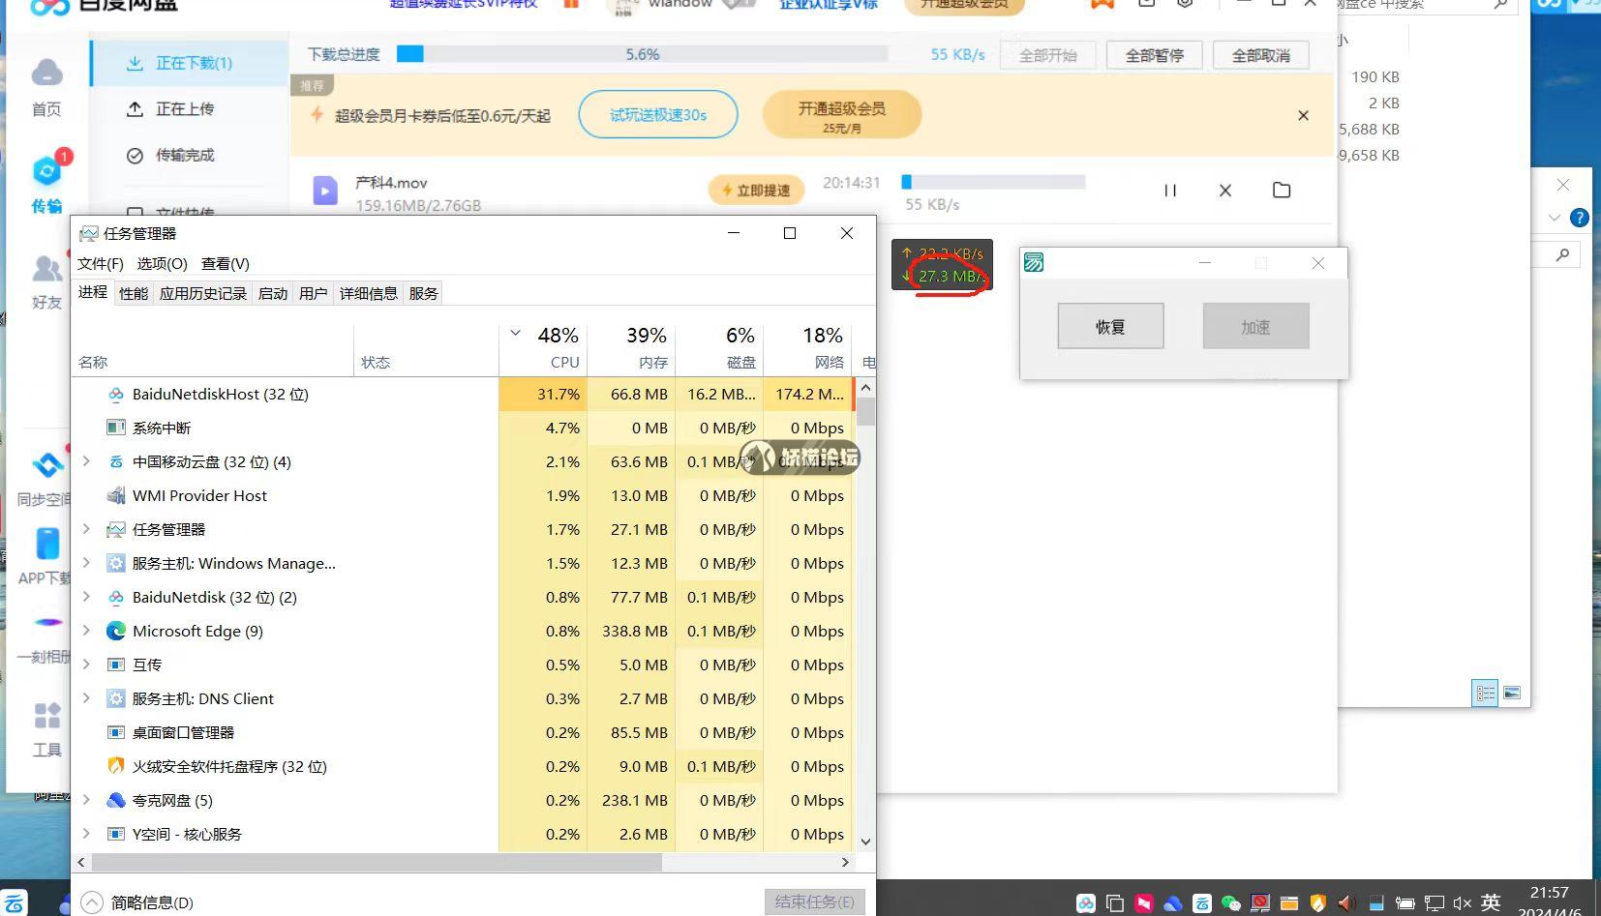Click the 加速 button in small dialog
Image resolution: width=1601 pixels, height=916 pixels.
pyautogui.click(x=1255, y=326)
